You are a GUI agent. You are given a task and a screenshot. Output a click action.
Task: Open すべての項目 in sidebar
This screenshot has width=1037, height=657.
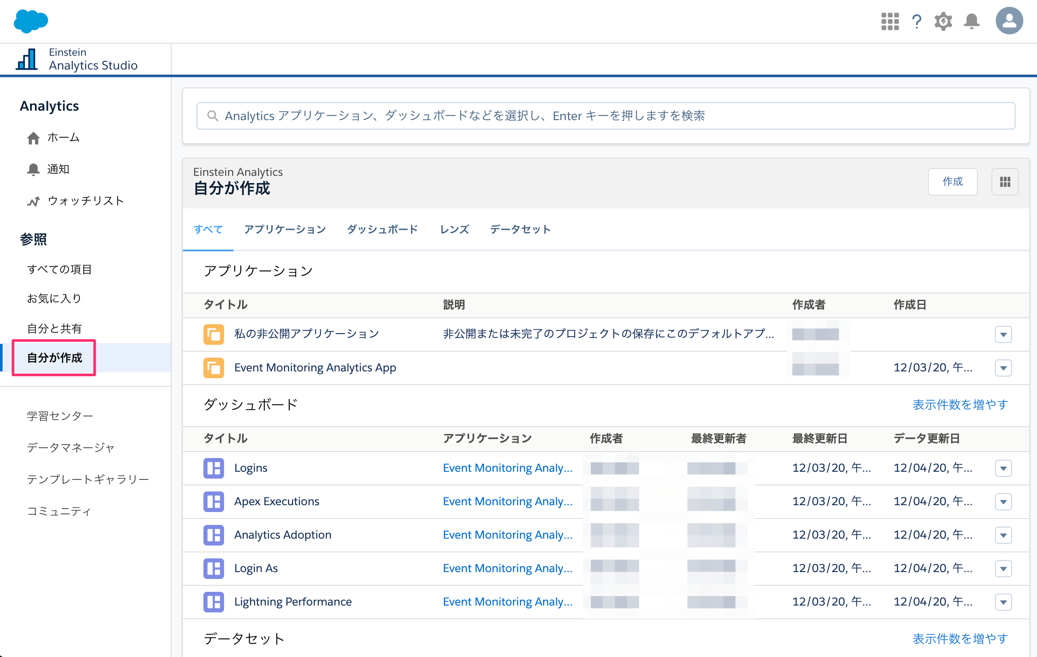[x=59, y=269]
